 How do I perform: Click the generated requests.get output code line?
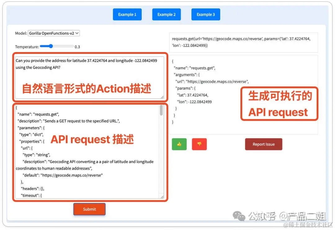tap(241, 42)
